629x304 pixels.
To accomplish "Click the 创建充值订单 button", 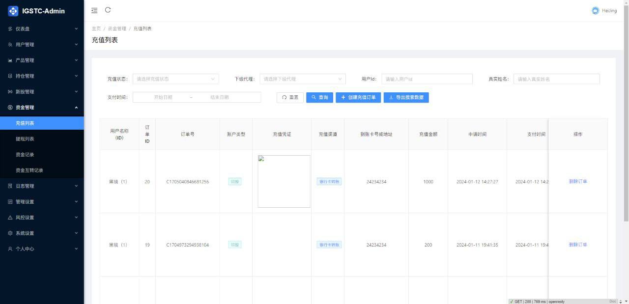I will [x=358, y=97].
